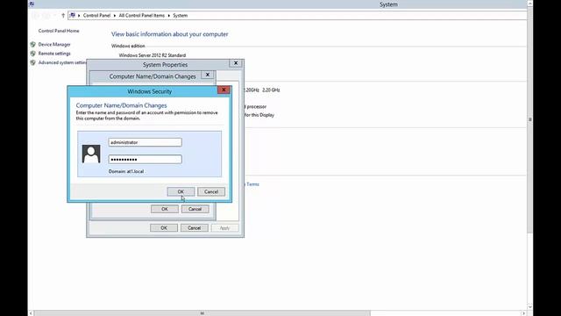Click OK in System Properties window
This screenshot has width=561, height=316.
[x=164, y=228]
